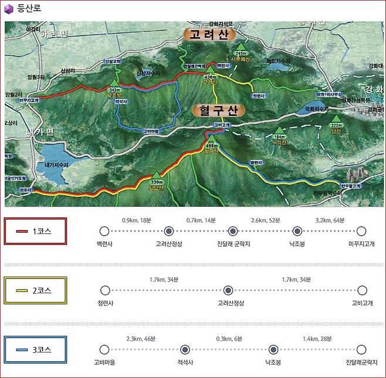
Task: Click the 적석사 stop marker in course 3
Action: tap(185, 349)
